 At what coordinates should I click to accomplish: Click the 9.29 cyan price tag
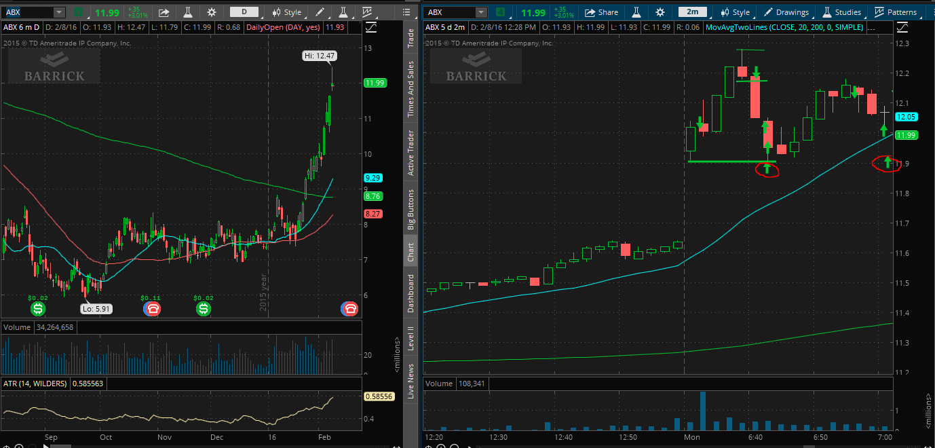click(x=373, y=178)
